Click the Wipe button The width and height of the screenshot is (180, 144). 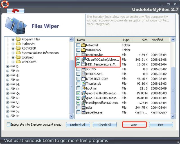(134, 125)
